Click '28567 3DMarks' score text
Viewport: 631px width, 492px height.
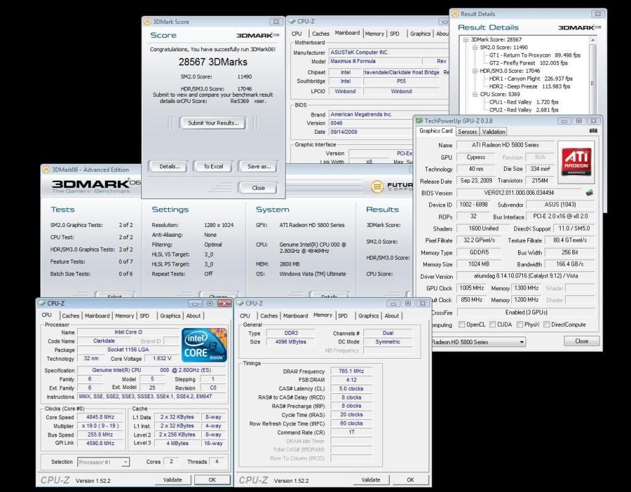213,62
